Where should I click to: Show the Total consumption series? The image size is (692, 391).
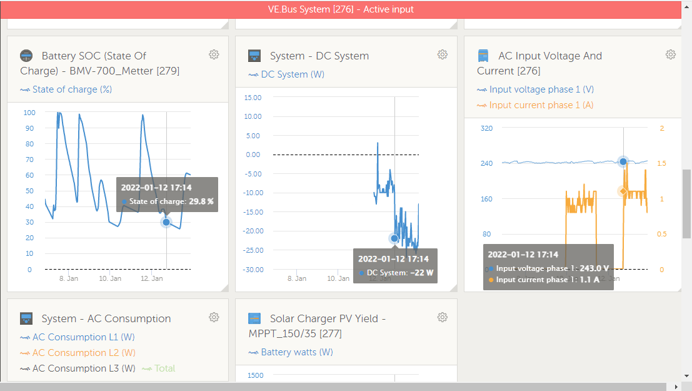coord(164,368)
